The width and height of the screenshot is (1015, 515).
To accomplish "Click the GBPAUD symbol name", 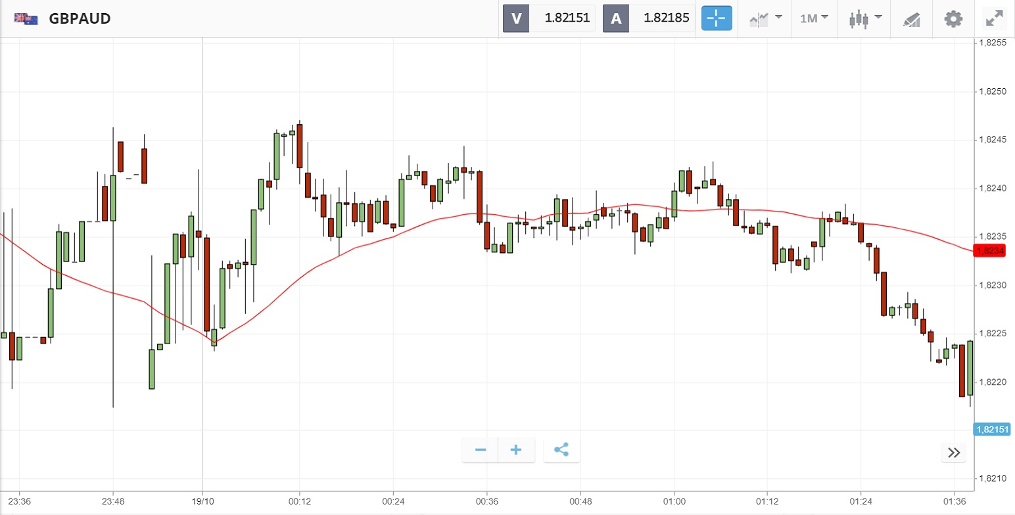I will click(x=80, y=18).
